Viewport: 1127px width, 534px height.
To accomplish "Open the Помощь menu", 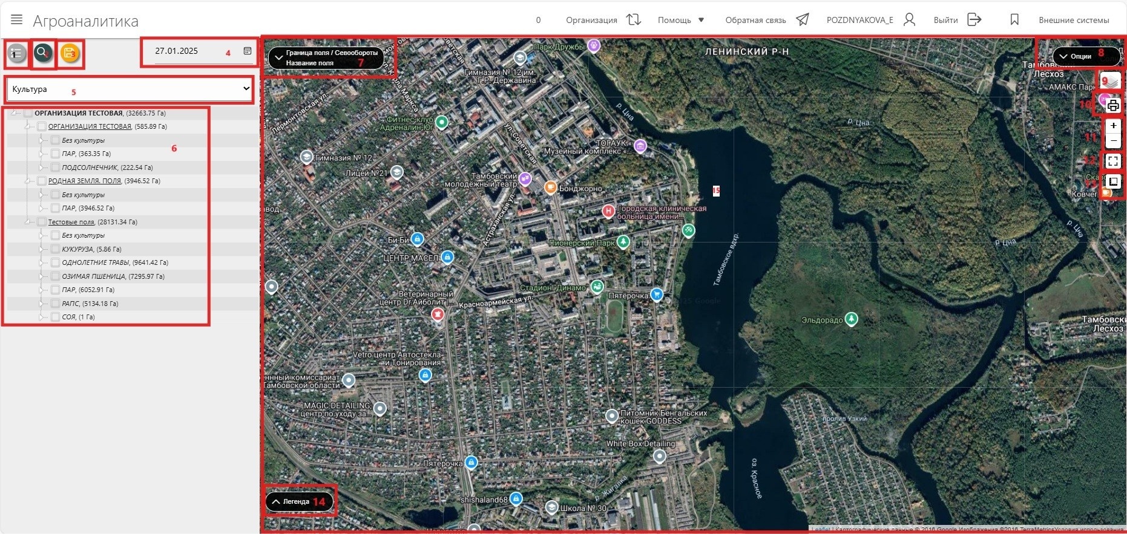I will (x=681, y=20).
